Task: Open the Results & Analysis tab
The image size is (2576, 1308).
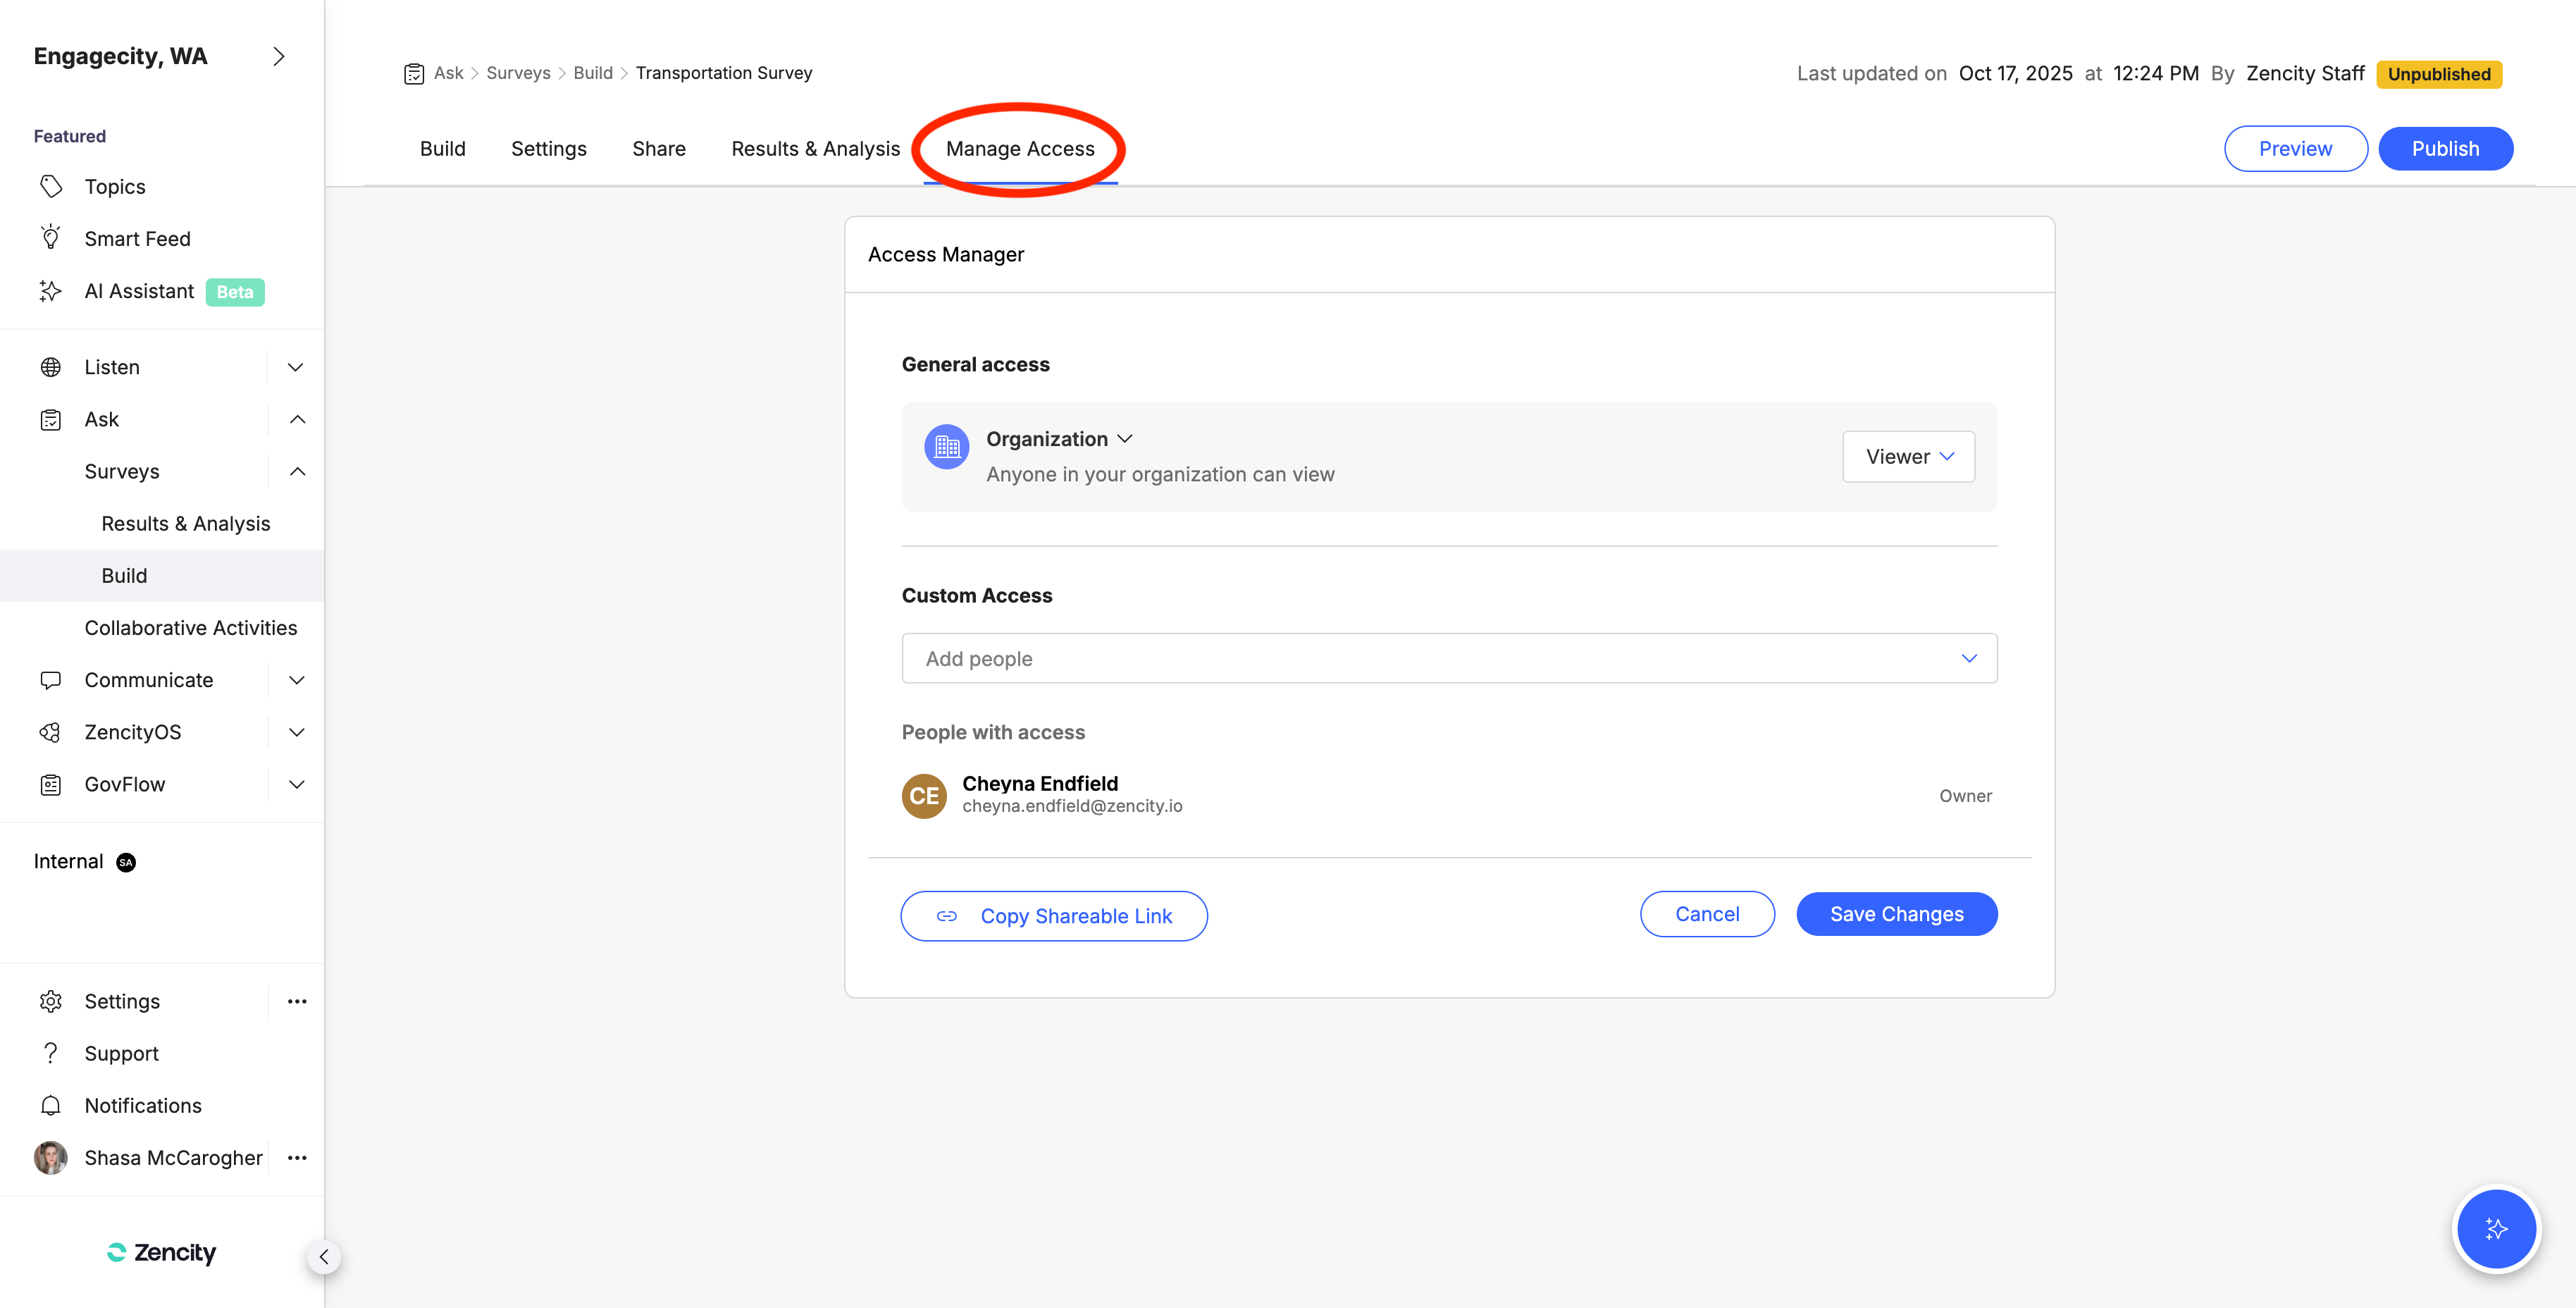Action: coord(815,149)
